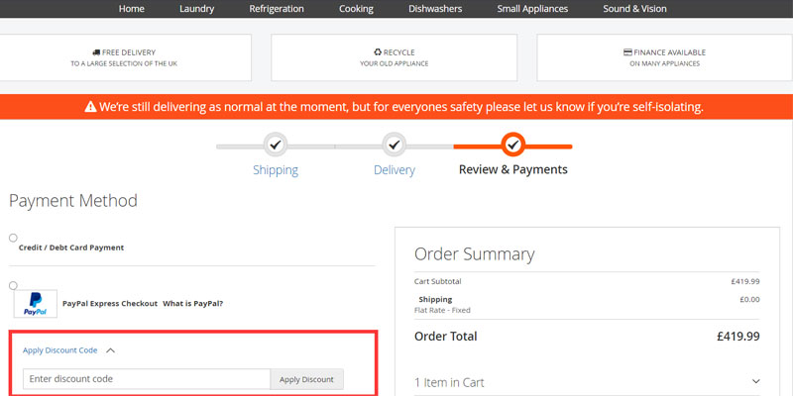Click the finance credit card icon

627,51
